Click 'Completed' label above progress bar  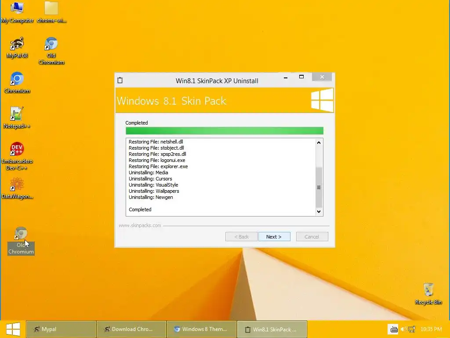(x=137, y=123)
